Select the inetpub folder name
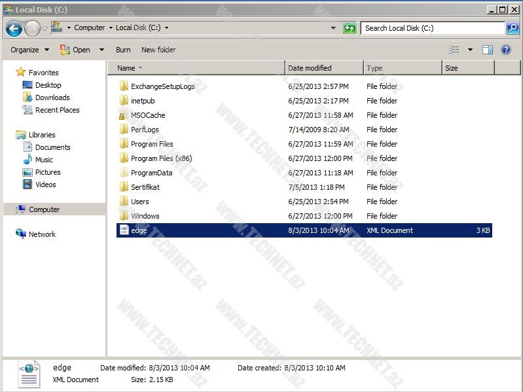 click(x=143, y=101)
